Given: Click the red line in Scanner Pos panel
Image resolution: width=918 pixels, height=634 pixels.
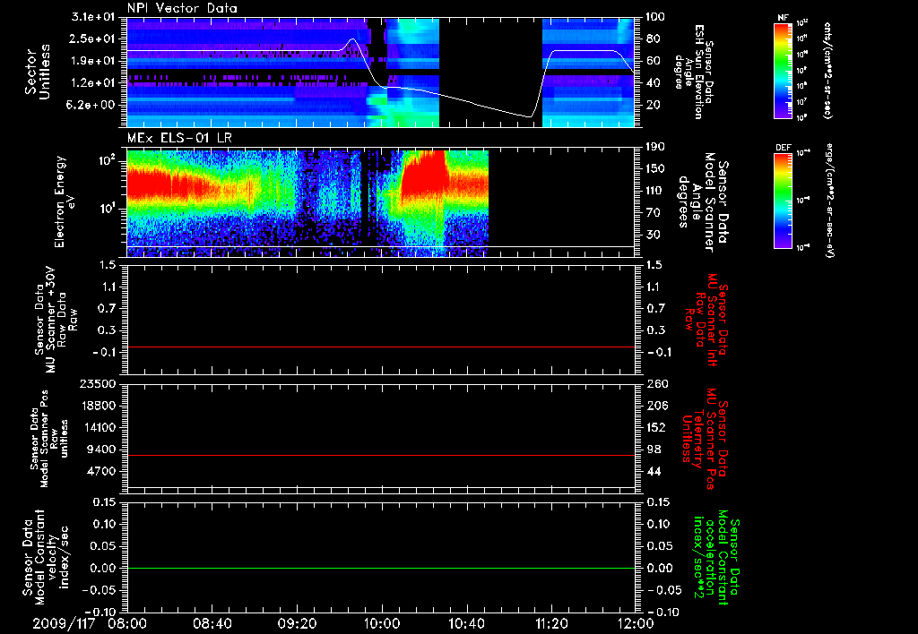Looking at the screenshot, I should 380,455.
